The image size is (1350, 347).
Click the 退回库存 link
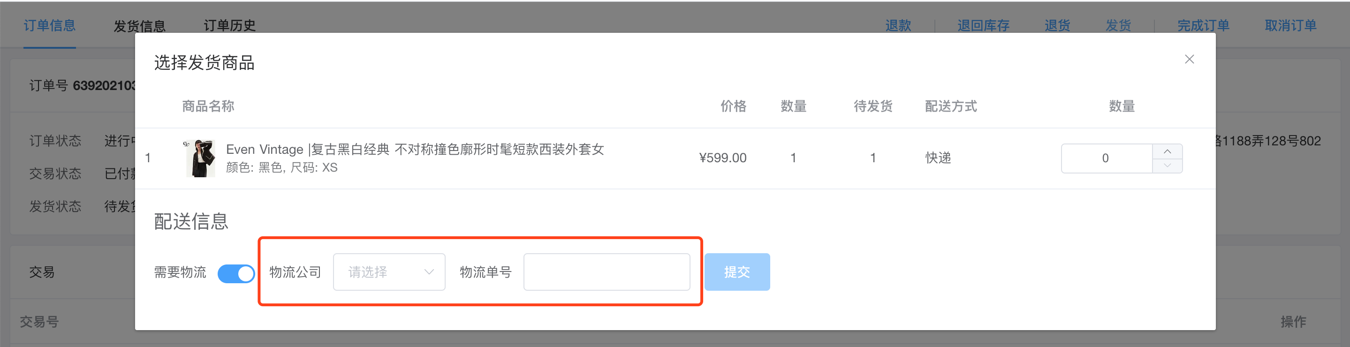click(983, 25)
